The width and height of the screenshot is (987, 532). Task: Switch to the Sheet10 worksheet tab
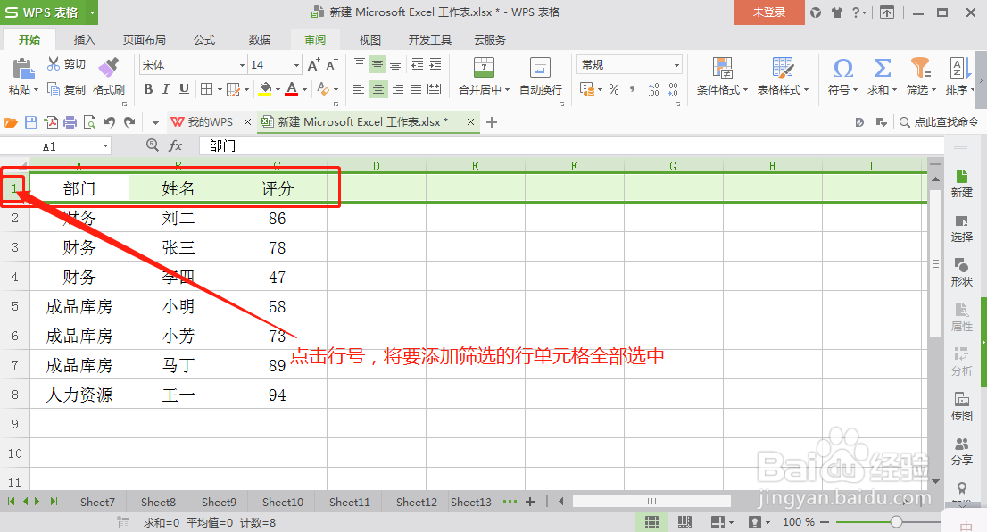(282, 502)
